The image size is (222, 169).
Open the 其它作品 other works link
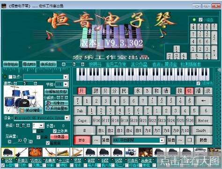(x=139, y=64)
